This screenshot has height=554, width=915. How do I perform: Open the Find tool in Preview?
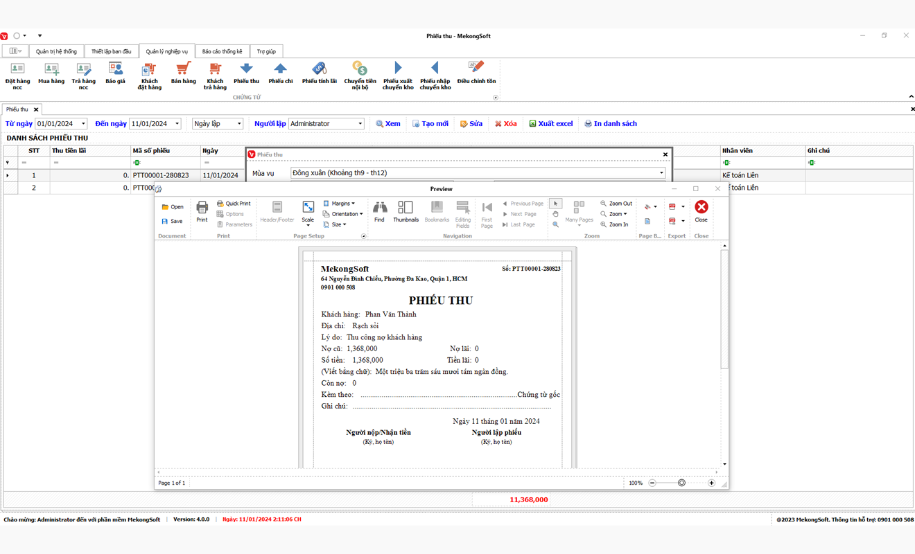379,208
